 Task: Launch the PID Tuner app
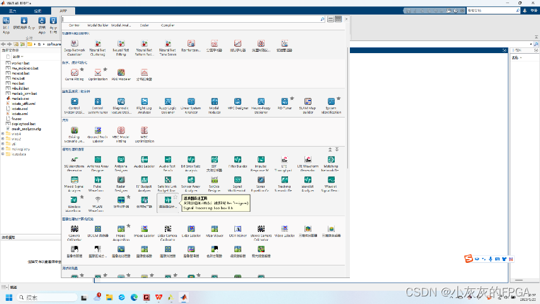(x=284, y=104)
